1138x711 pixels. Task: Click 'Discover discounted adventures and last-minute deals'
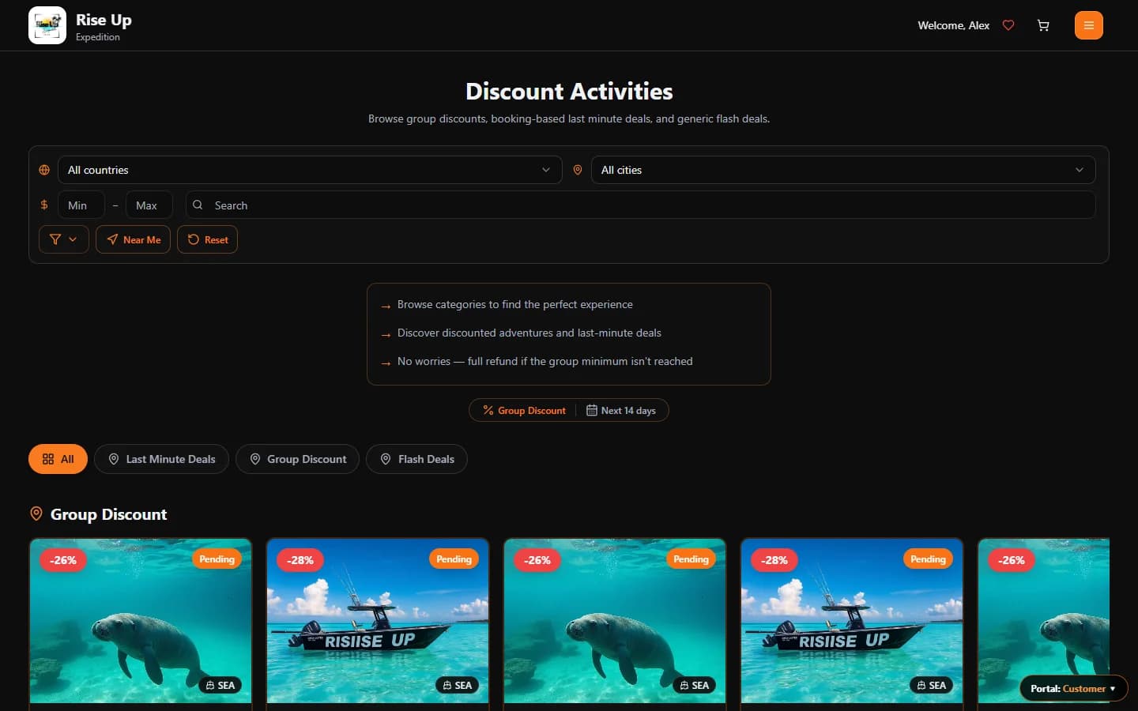click(529, 333)
